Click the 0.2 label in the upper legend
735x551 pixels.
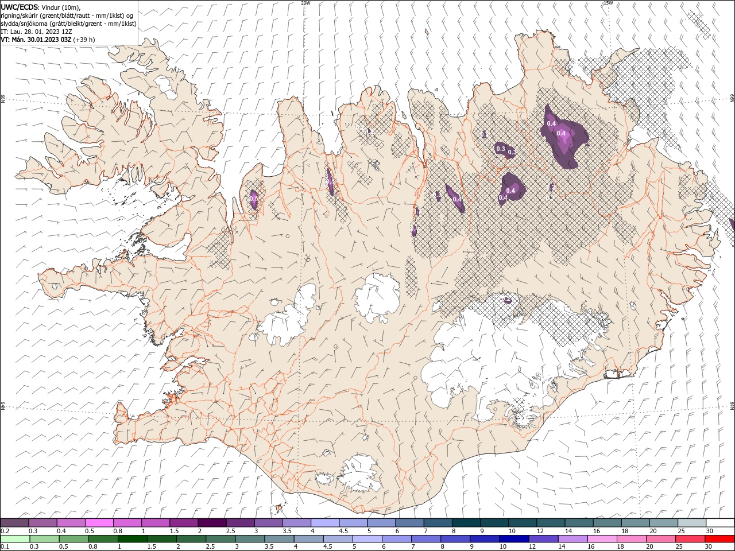[5, 531]
